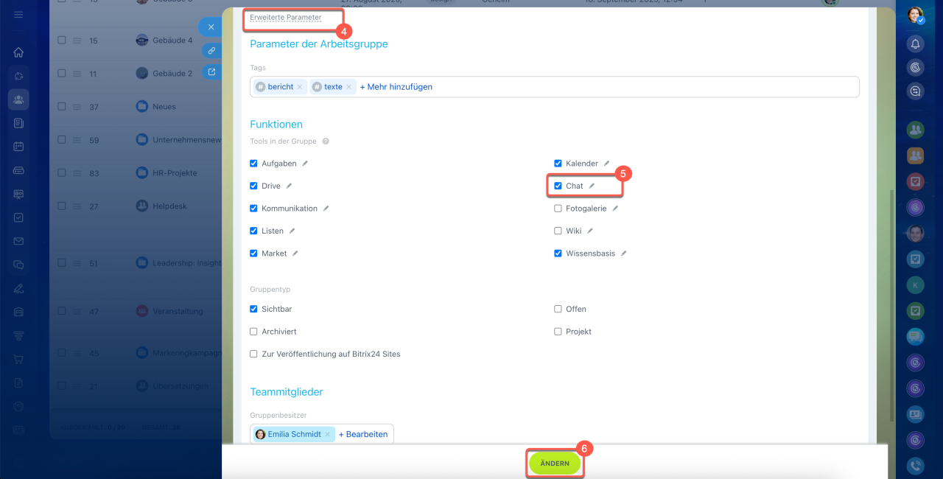Open row menu for Helpdesk group

(x=77, y=206)
